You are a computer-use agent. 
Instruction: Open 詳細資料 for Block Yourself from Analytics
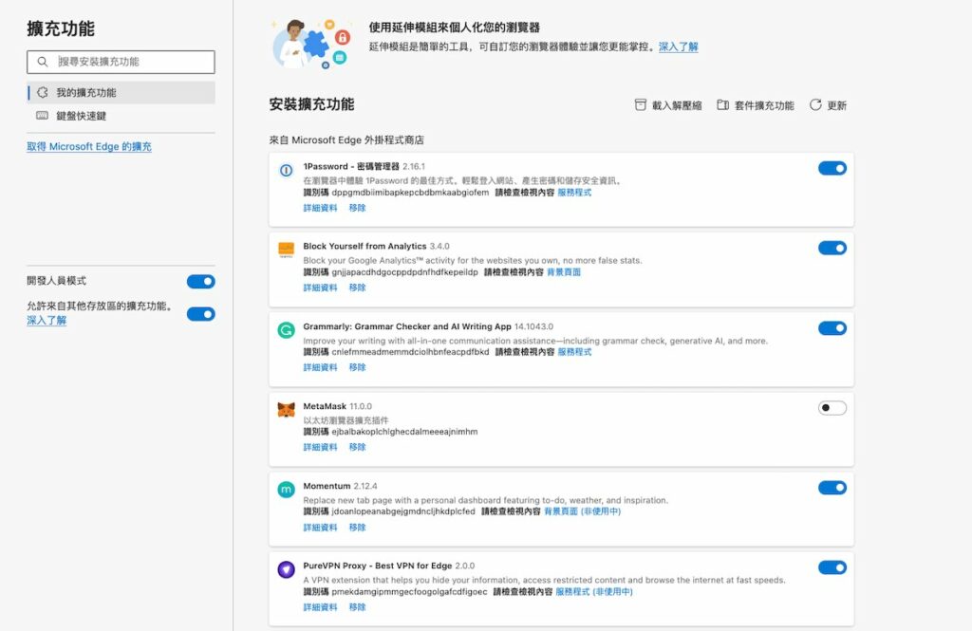coord(321,288)
